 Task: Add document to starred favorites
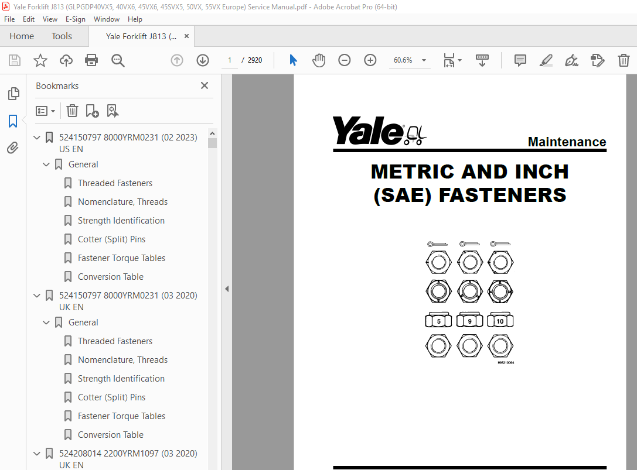point(40,60)
